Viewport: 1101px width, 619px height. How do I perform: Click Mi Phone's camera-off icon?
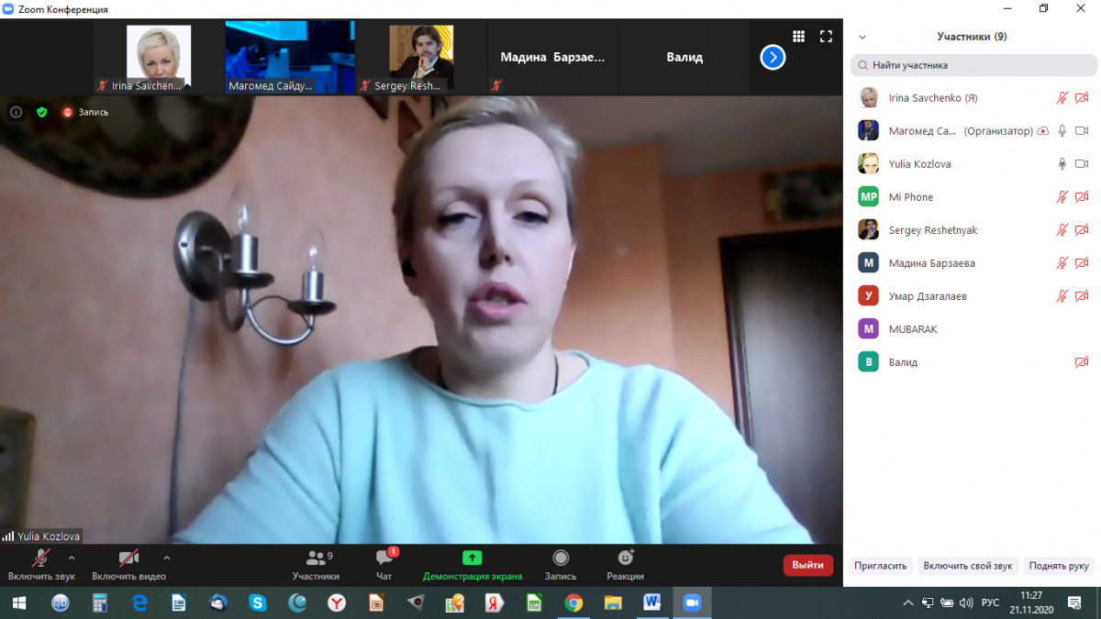click(1082, 196)
